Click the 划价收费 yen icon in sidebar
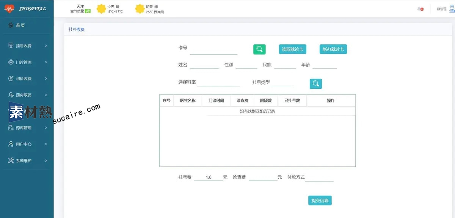Screen dimensions: 455x218 click(x=11, y=78)
